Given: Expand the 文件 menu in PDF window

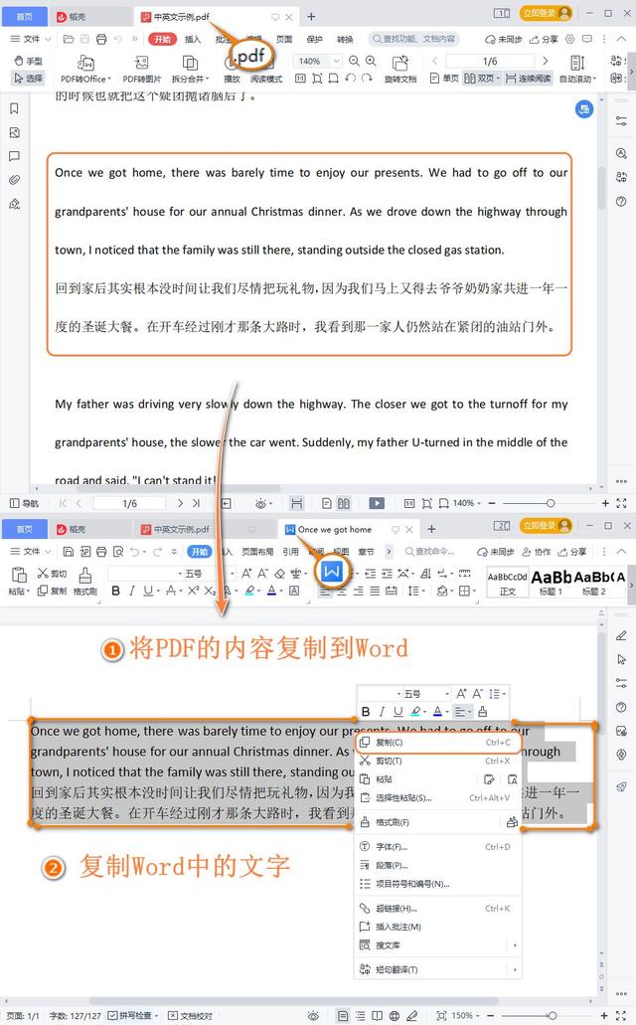Looking at the screenshot, I should [x=31, y=39].
